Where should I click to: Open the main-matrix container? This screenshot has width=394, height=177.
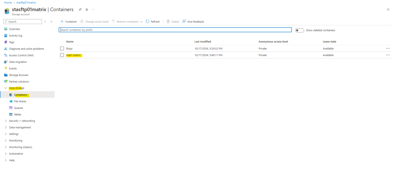click(x=73, y=55)
